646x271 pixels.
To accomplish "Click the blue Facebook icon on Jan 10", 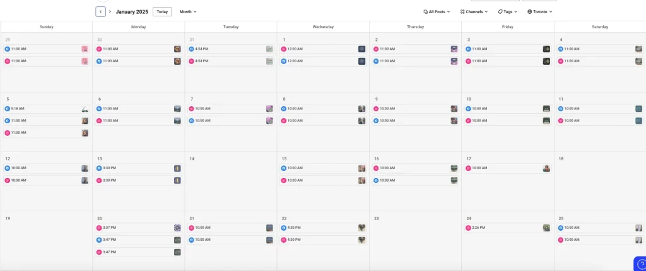I will (468, 109).
